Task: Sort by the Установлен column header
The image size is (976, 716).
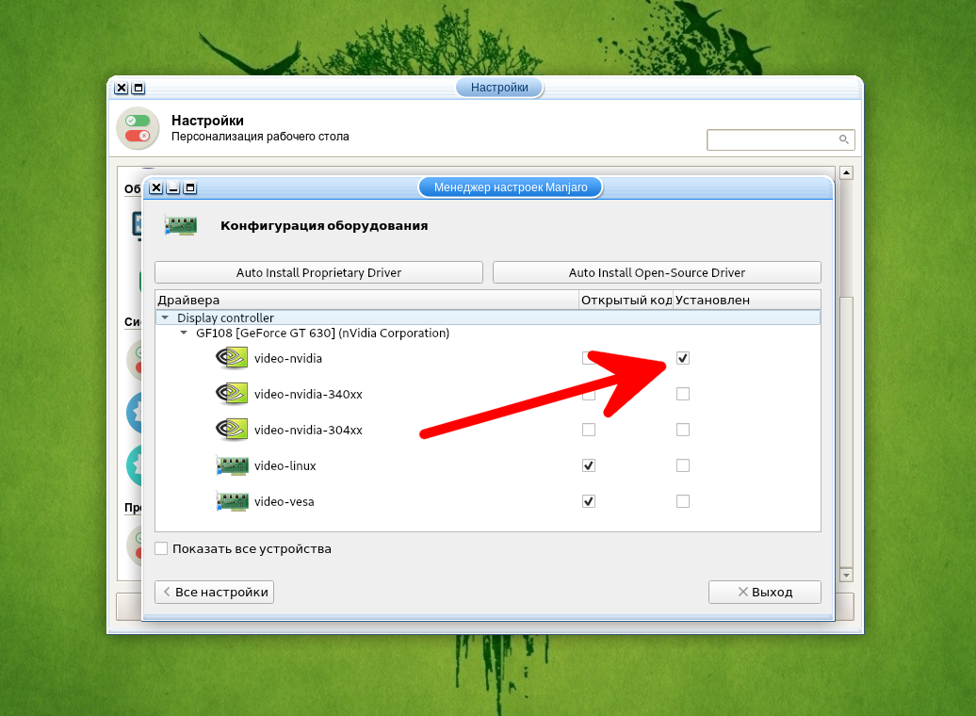Action: click(x=747, y=301)
